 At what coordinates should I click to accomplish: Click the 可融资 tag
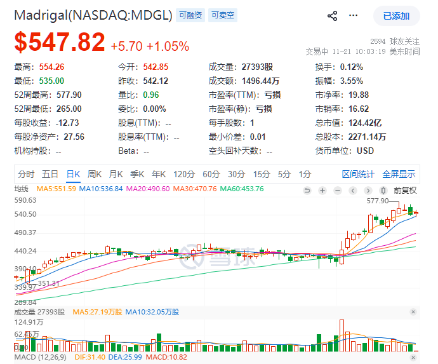[x=190, y=15]
